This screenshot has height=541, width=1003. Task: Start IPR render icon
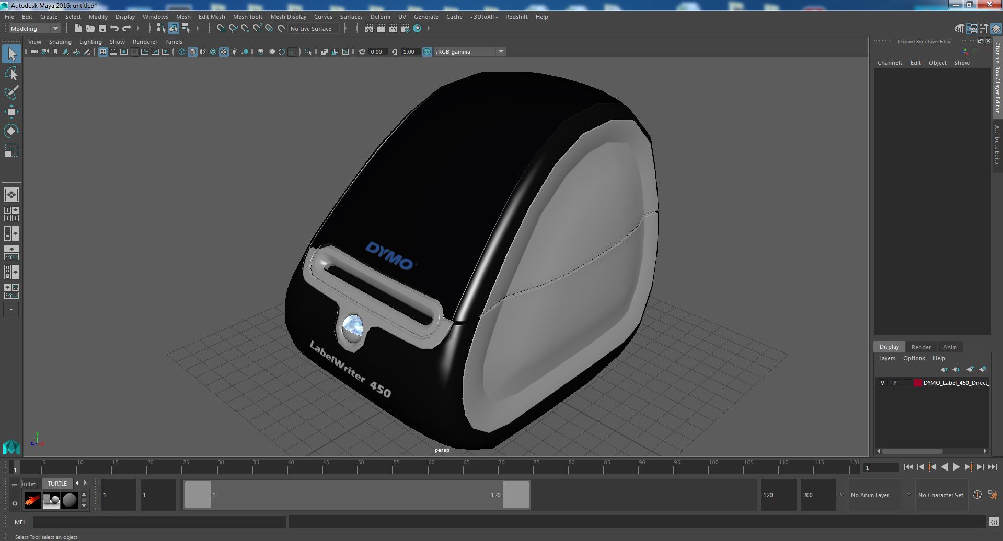click(x=393, y=29)
